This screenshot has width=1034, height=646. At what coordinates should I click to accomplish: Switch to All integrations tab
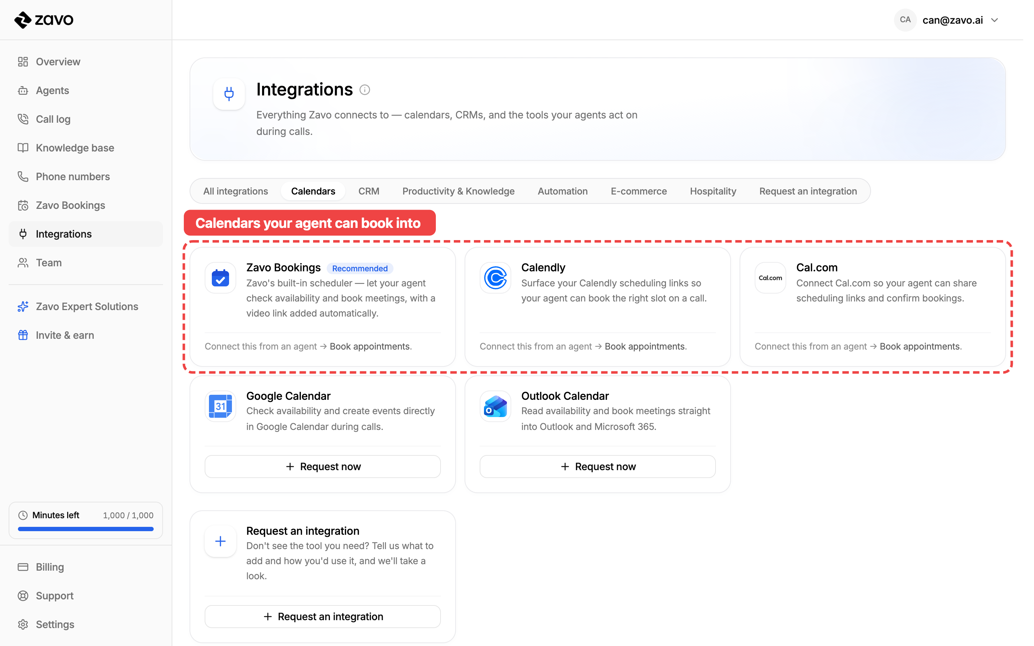coord(236,191)
